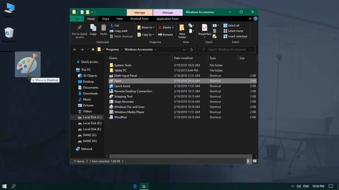Collapse the ribbon with the chevron
Screen dimensions: 339x190
(250, 19)
